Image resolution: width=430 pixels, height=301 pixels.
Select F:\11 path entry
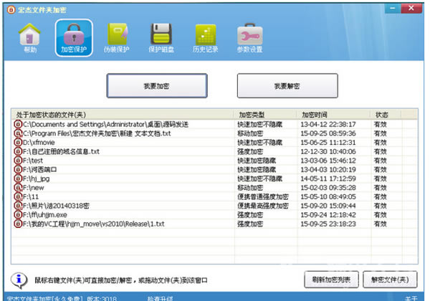[x=30, y=196]
